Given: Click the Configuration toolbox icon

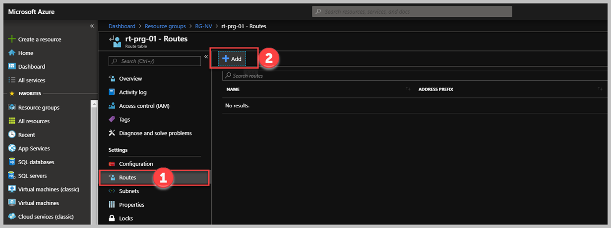Looking at the screenshot, I should pyautogui.click(x=112, y=164).
